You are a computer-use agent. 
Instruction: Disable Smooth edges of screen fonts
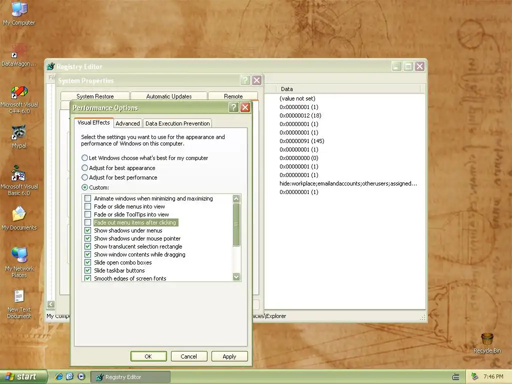[x=87, y=278]
